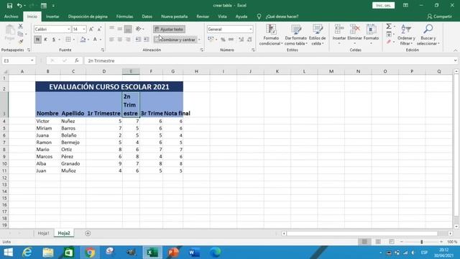This screenshot has height=259, width=460.
Task: Open PowerPoint from the Windows taskbar
Action: pyautogui.click(x=173, y=253)
